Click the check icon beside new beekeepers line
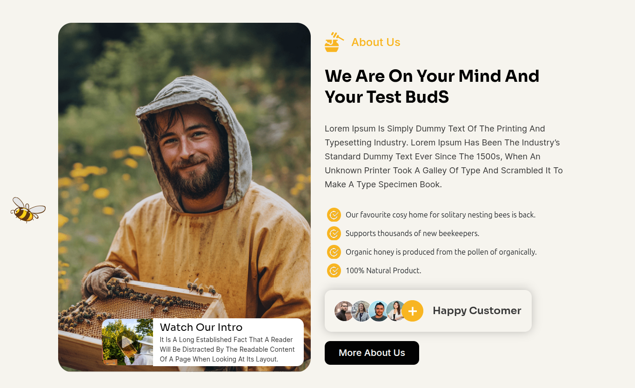 coord(334,233)
